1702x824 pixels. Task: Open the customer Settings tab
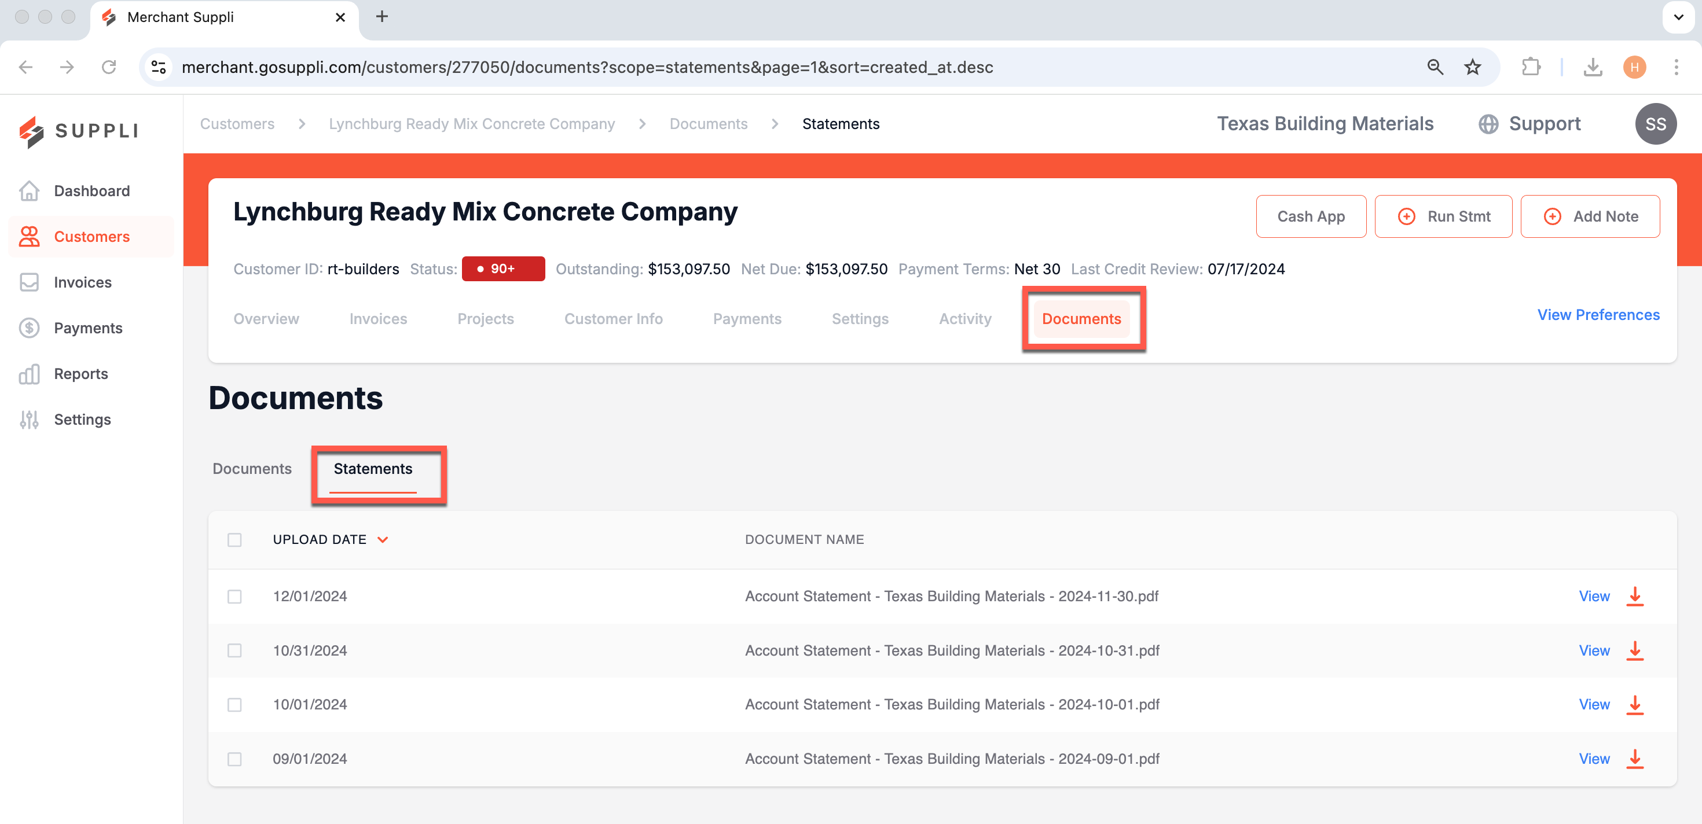pos(860,319)
